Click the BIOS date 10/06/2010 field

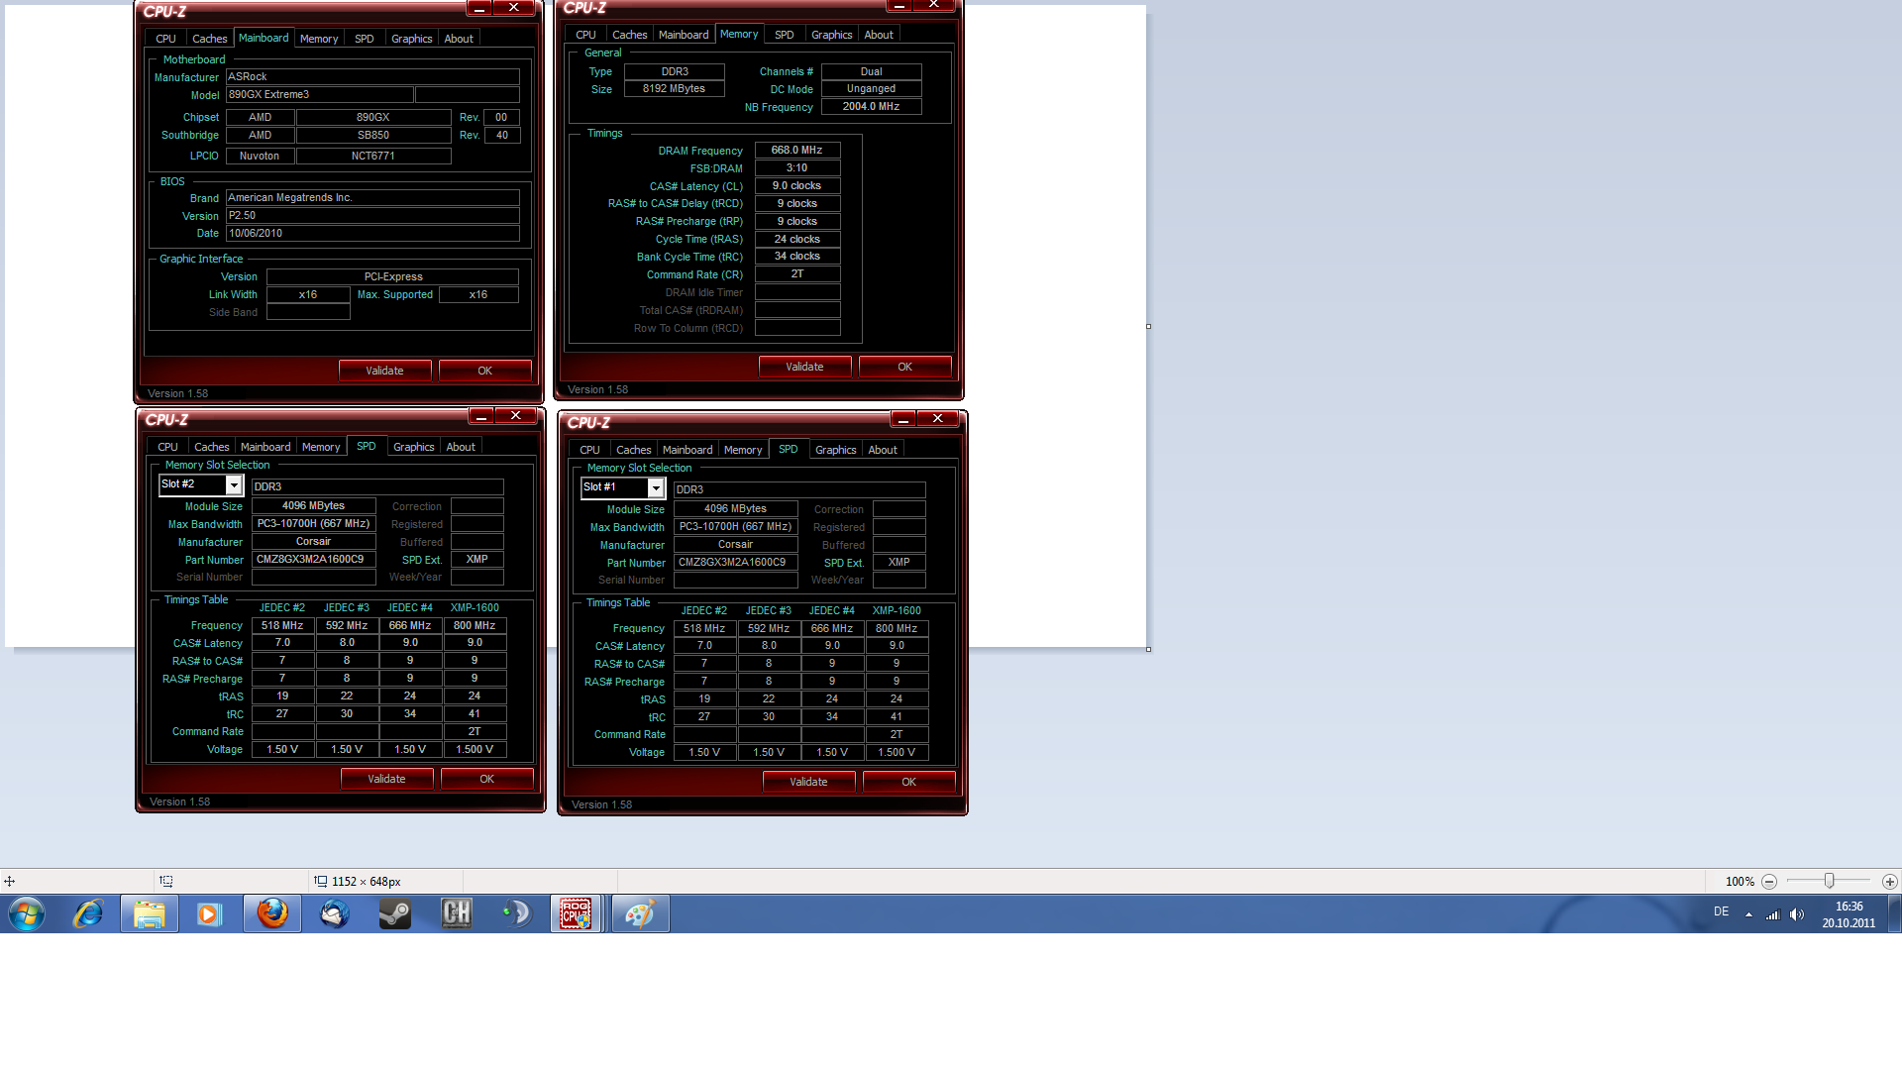[x=372, y=233]
